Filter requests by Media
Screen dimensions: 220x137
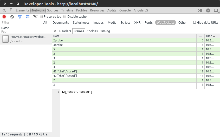[x=112, y=22]
